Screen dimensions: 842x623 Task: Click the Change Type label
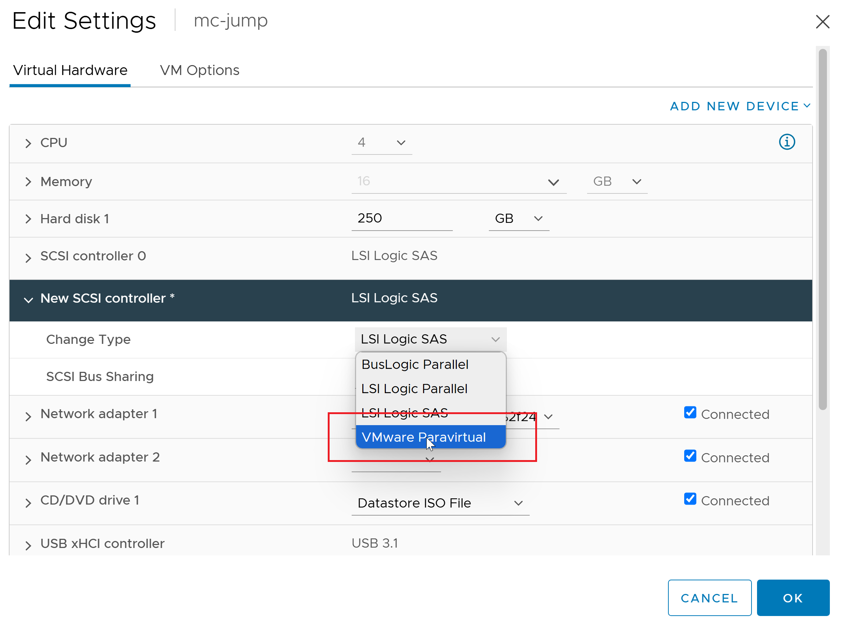click(x=88, y=339)
